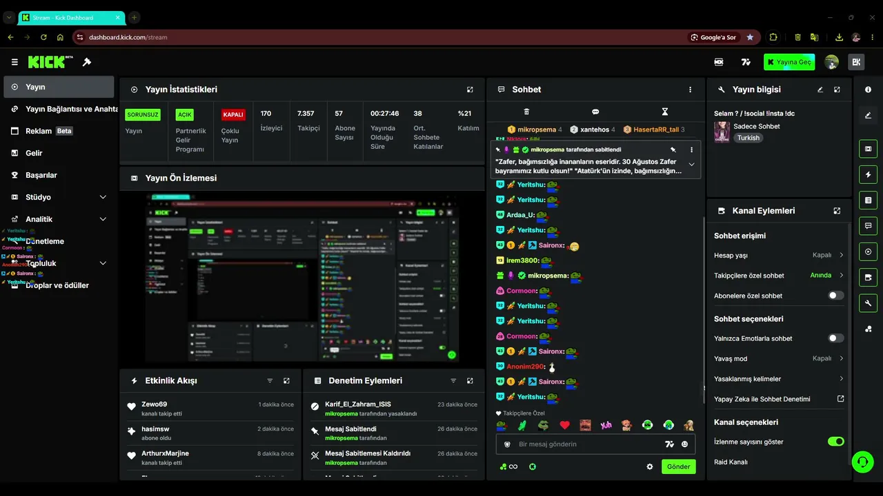Open Hesap yaşı setting
883x496 pixels.
click(779, 255)
